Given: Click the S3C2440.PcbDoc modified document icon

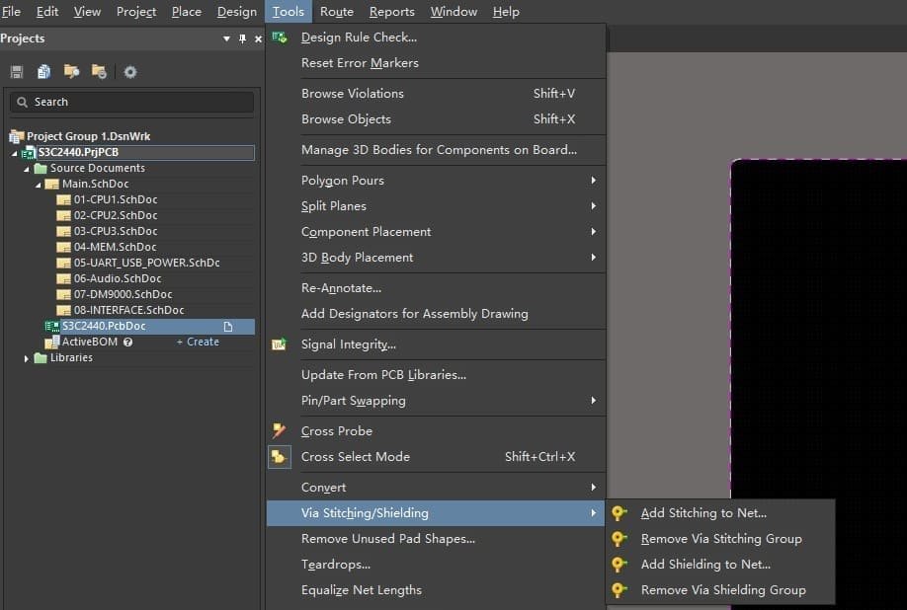Looking at the screenshot, I should click(x=228, y=327).
